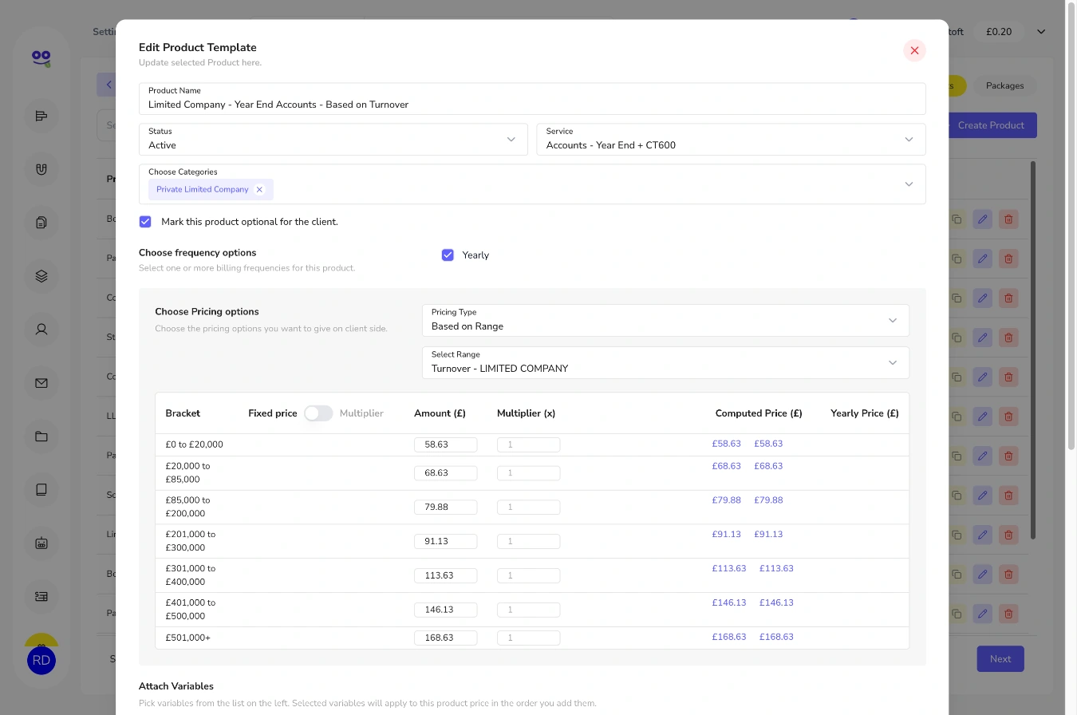This screenshot has height=715, width=1077.
Task: Click the 'Attach Variables' heading
Action: [x=176, y=686]
